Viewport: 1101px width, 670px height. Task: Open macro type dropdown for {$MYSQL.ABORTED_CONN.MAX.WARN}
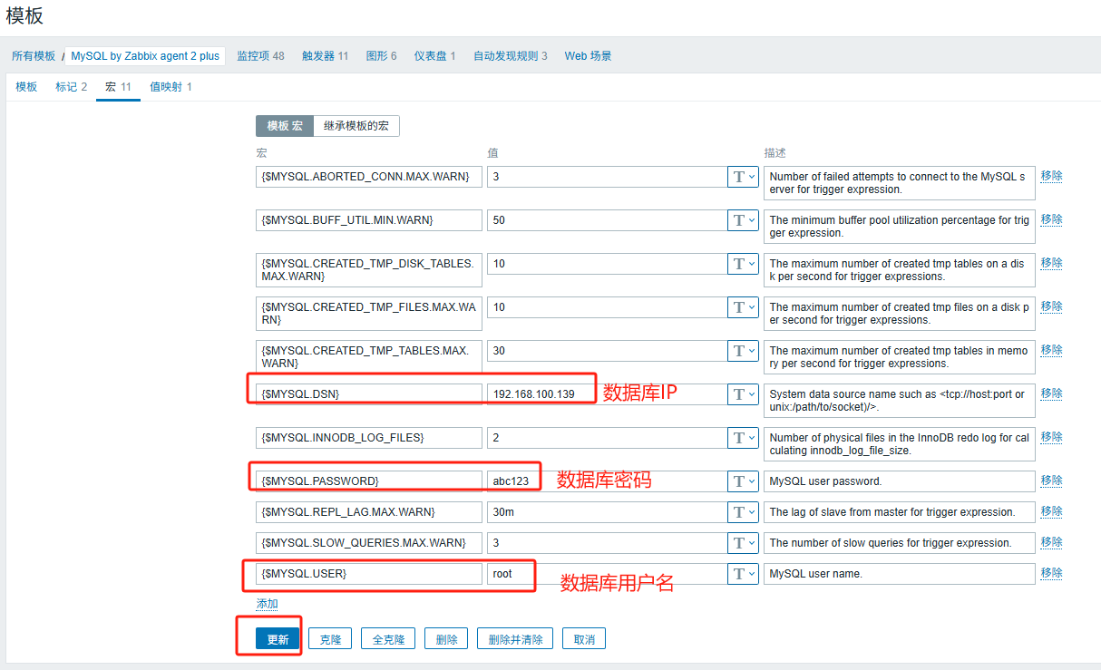pos(743,177)
